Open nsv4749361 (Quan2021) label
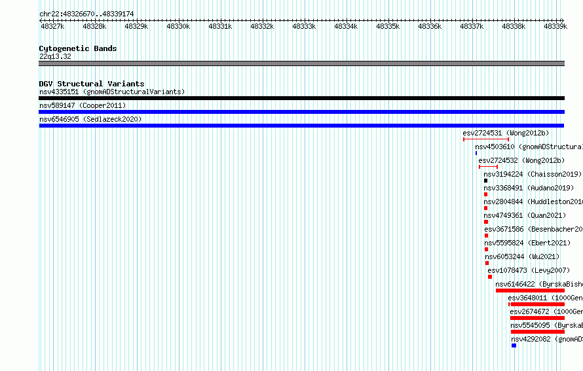Viewport: 583px width, 371px height. point(525,215)
